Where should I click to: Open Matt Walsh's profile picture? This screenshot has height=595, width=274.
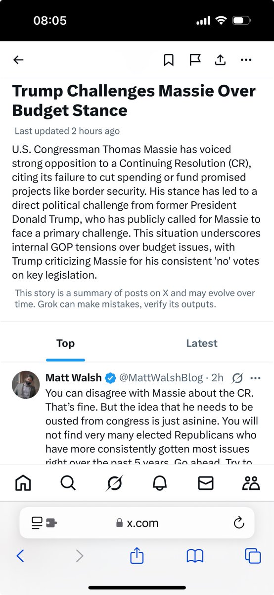[25, 384]
